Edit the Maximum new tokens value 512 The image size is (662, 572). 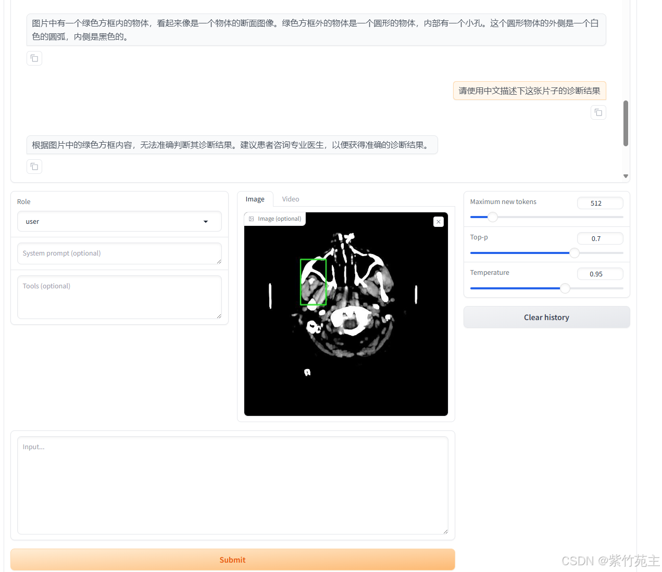600,203
